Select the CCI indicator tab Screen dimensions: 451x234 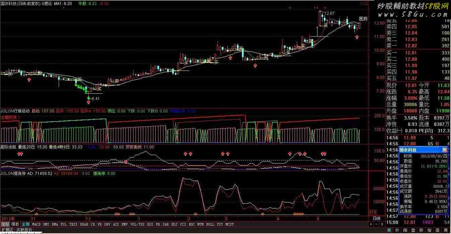click(x=183, y=224)
